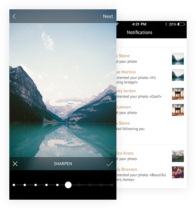This screenshot has height=209, width=196.
Task: Click the Bluetooth status icon
Action: [x=166, y=24]
